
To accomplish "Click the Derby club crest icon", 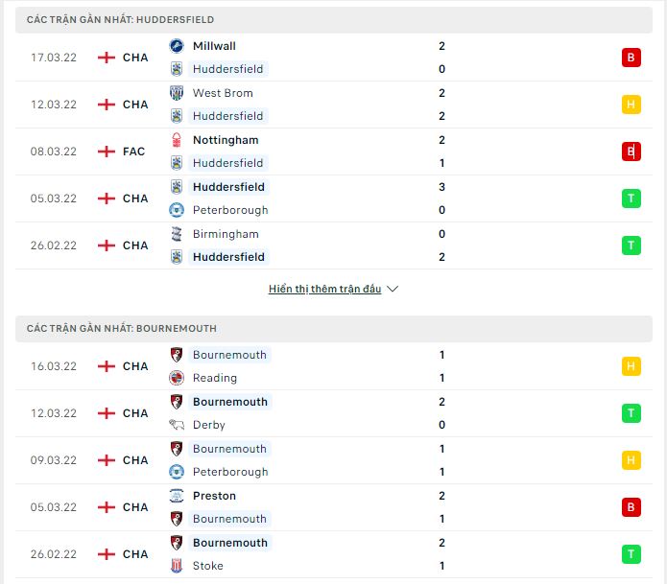I will click(177, 425).
